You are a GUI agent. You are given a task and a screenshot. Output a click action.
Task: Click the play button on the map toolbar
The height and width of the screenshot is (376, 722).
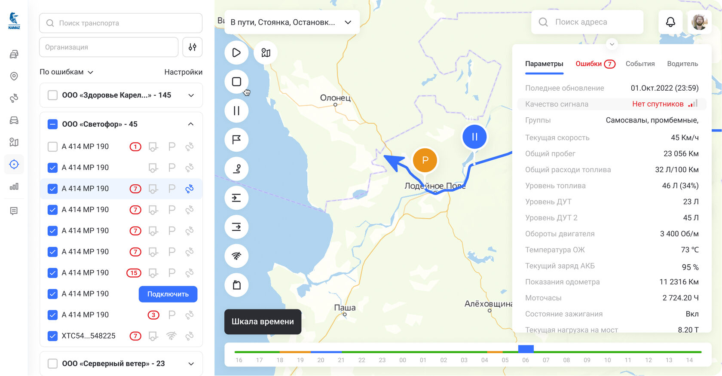[x=236, y=53]
